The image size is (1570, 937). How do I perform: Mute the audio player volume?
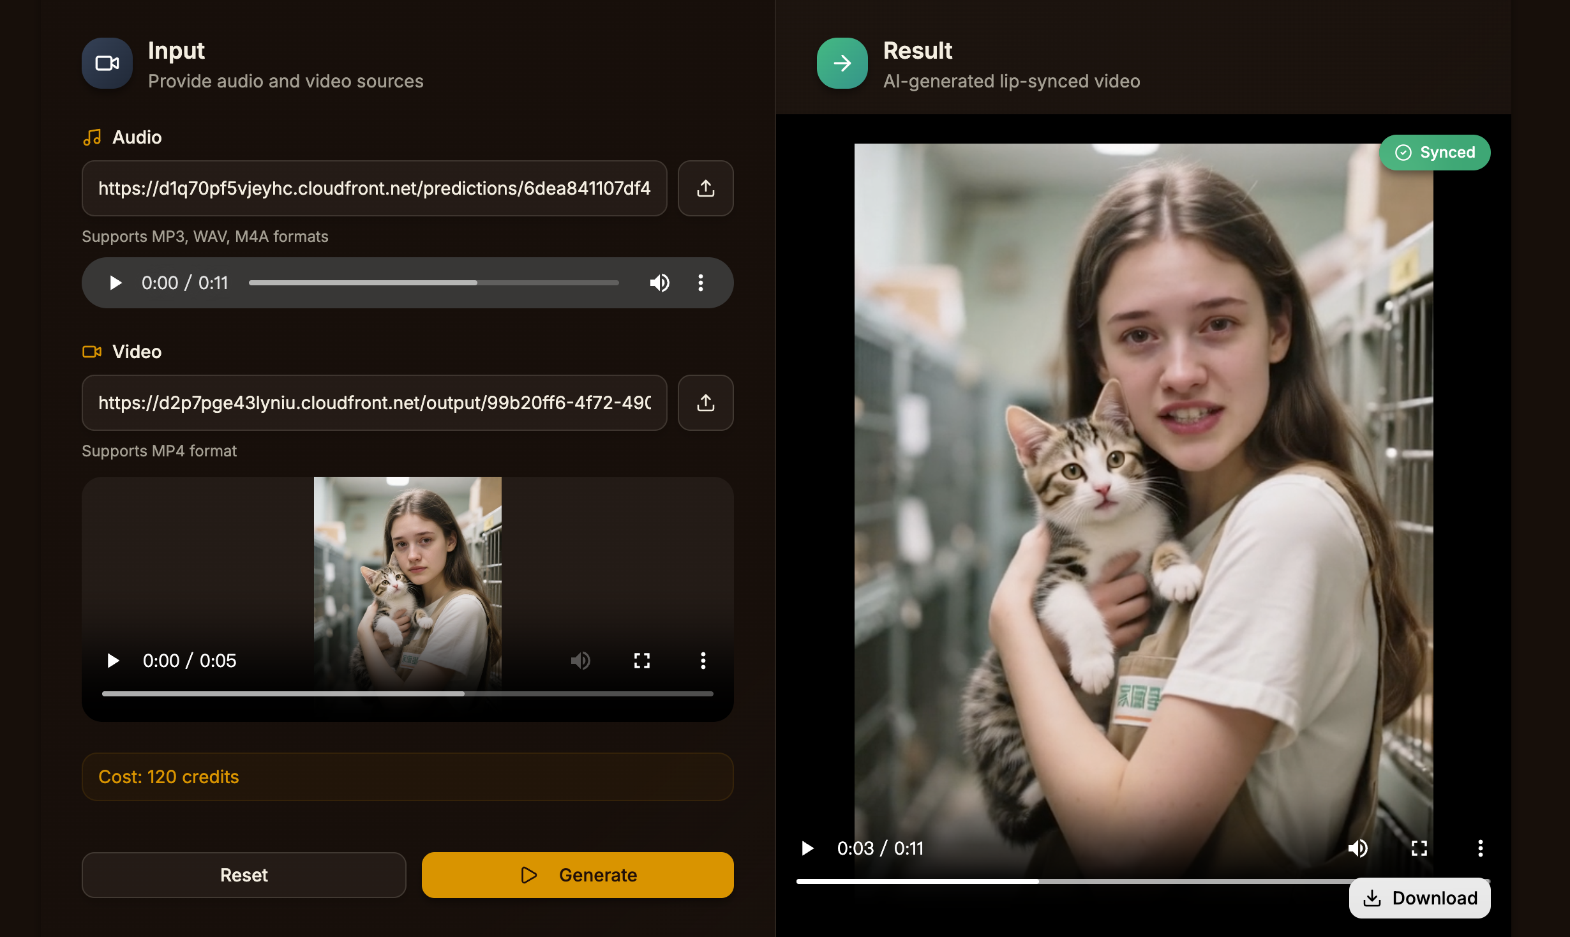point(659,283)
